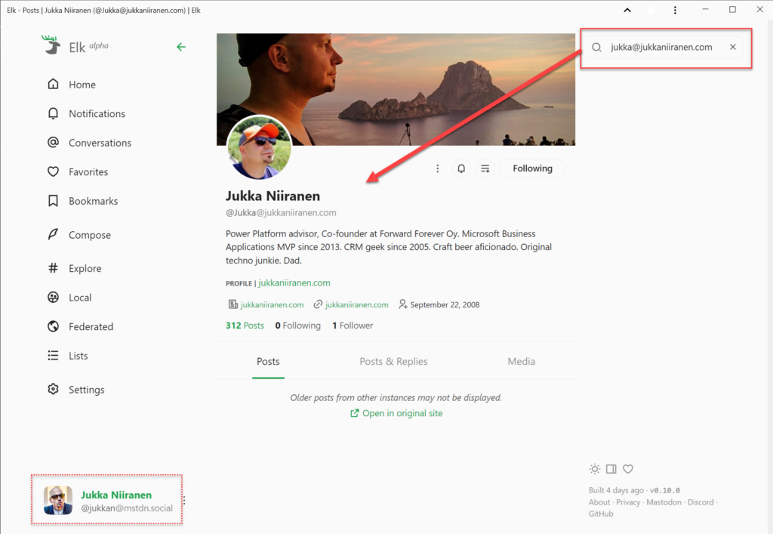View the 0 Following list
This screenshot has width=773, height=534.
(x=297, y=326)
